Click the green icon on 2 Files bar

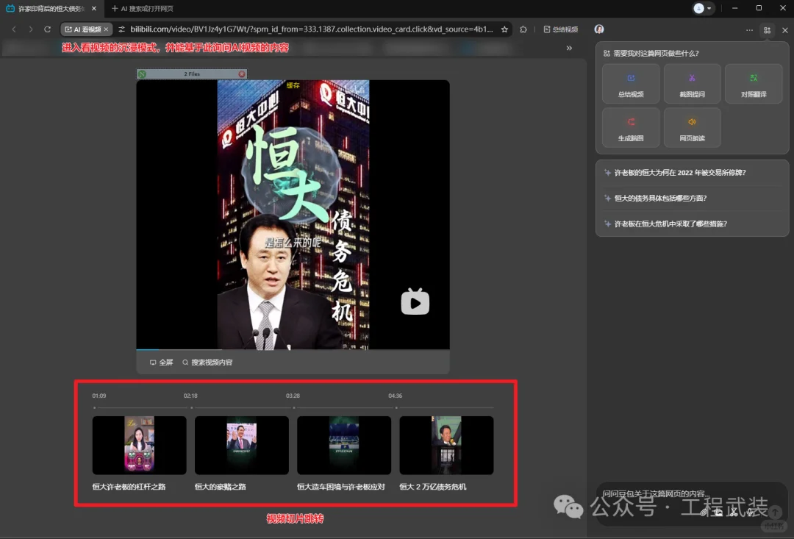(x=143, y=74)
